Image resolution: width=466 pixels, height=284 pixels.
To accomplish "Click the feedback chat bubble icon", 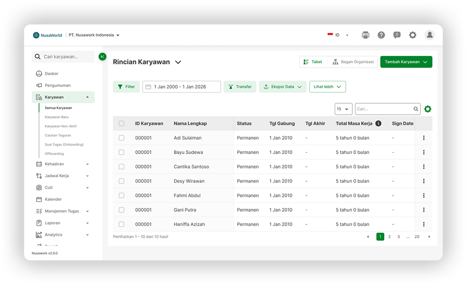I will pos(397,35).
